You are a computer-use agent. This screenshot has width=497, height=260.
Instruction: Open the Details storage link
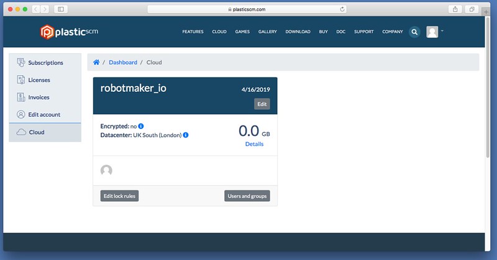point(254,144)
